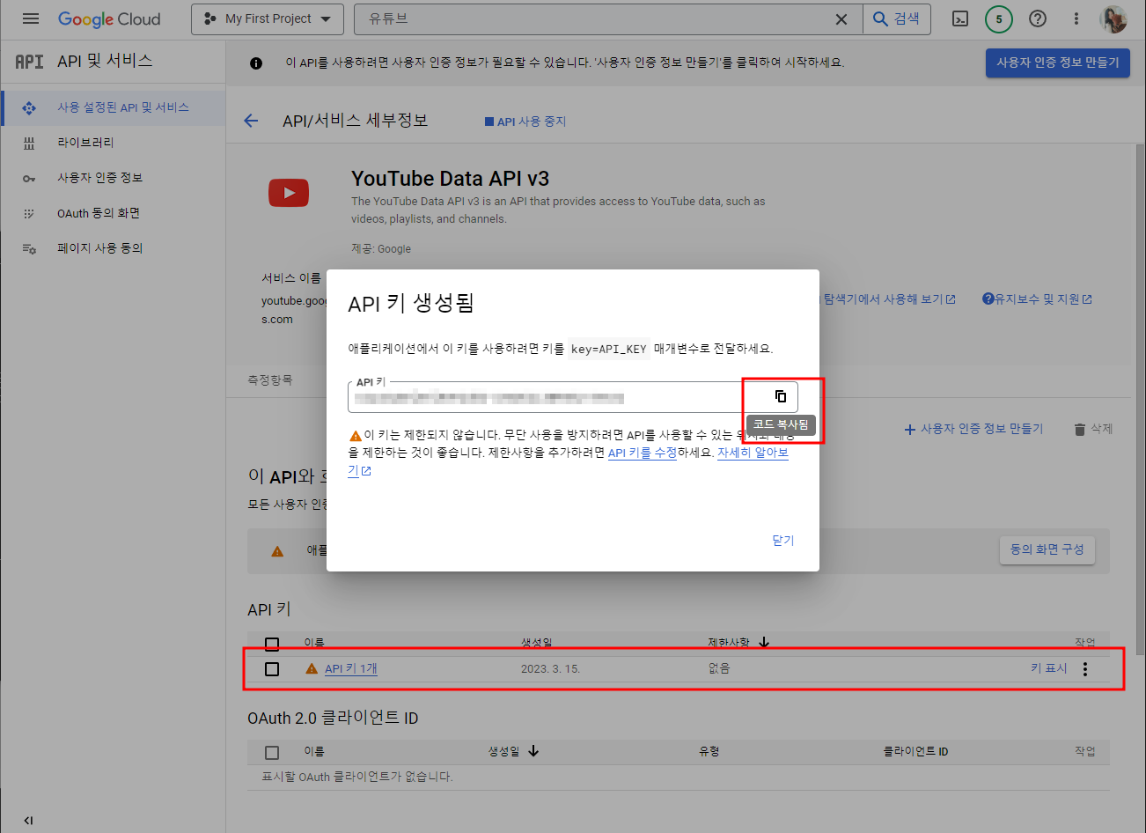Open 페이지 사용 동의 in the sidebar
1146x833 pixels.
tap(99, 248)
